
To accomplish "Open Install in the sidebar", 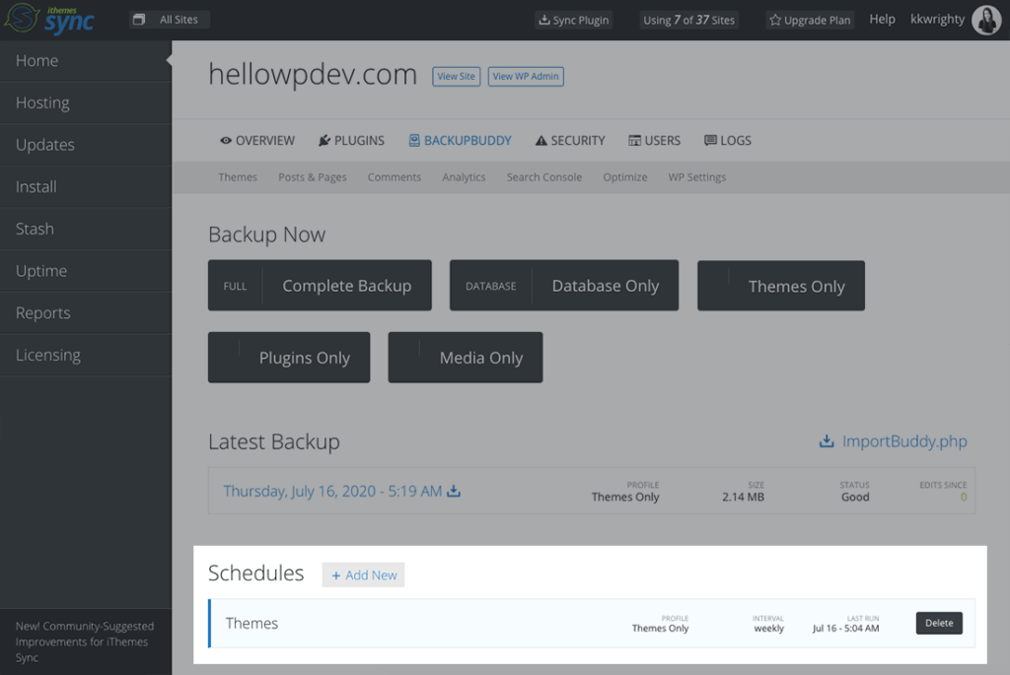I will (x=86, y=186).
